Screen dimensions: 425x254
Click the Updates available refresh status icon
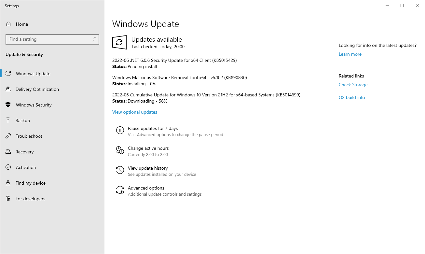coord(119,42)
